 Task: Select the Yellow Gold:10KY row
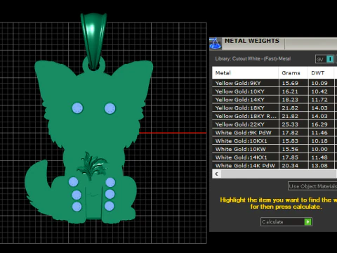pyautogui.click(x=275, y=91)
